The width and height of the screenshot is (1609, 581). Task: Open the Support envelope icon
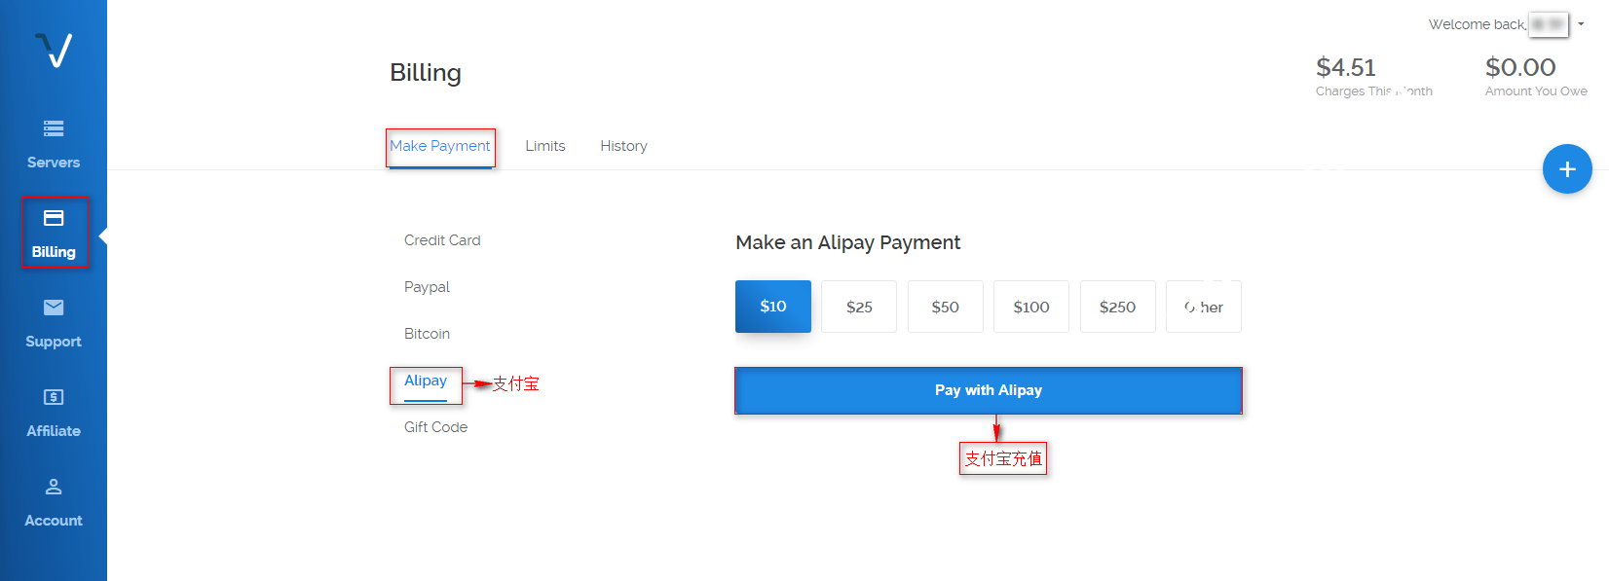pyautogui.click(x=54, y=308)
